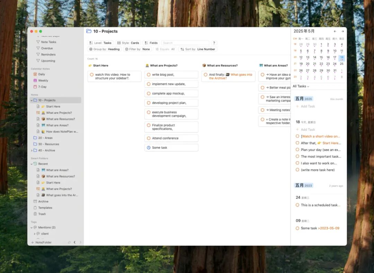Click the back navigation chevron at sidebar bottom
The height and width of the screenshot is (273, 374).
(75, 242)
